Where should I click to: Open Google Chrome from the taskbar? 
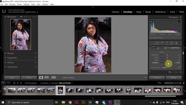point(70,102)
